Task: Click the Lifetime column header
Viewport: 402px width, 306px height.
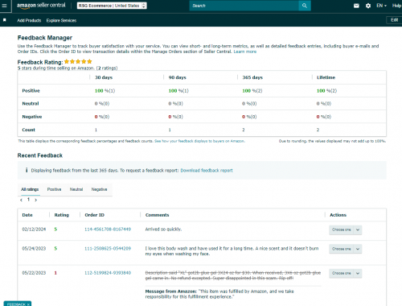Action: tap(326, 77)
